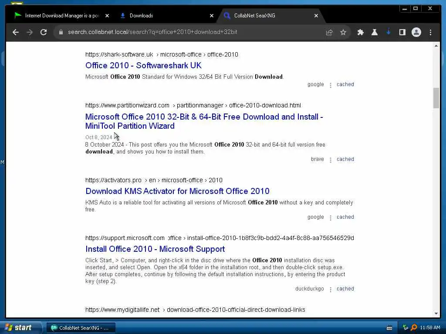The height and width of the screenshot is (334, 446).
Task: Click the www.mydigitallife.net URL breadcrumb
Action: click(195, 310)
